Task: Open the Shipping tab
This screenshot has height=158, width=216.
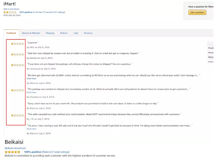Action: coord(50,33)
